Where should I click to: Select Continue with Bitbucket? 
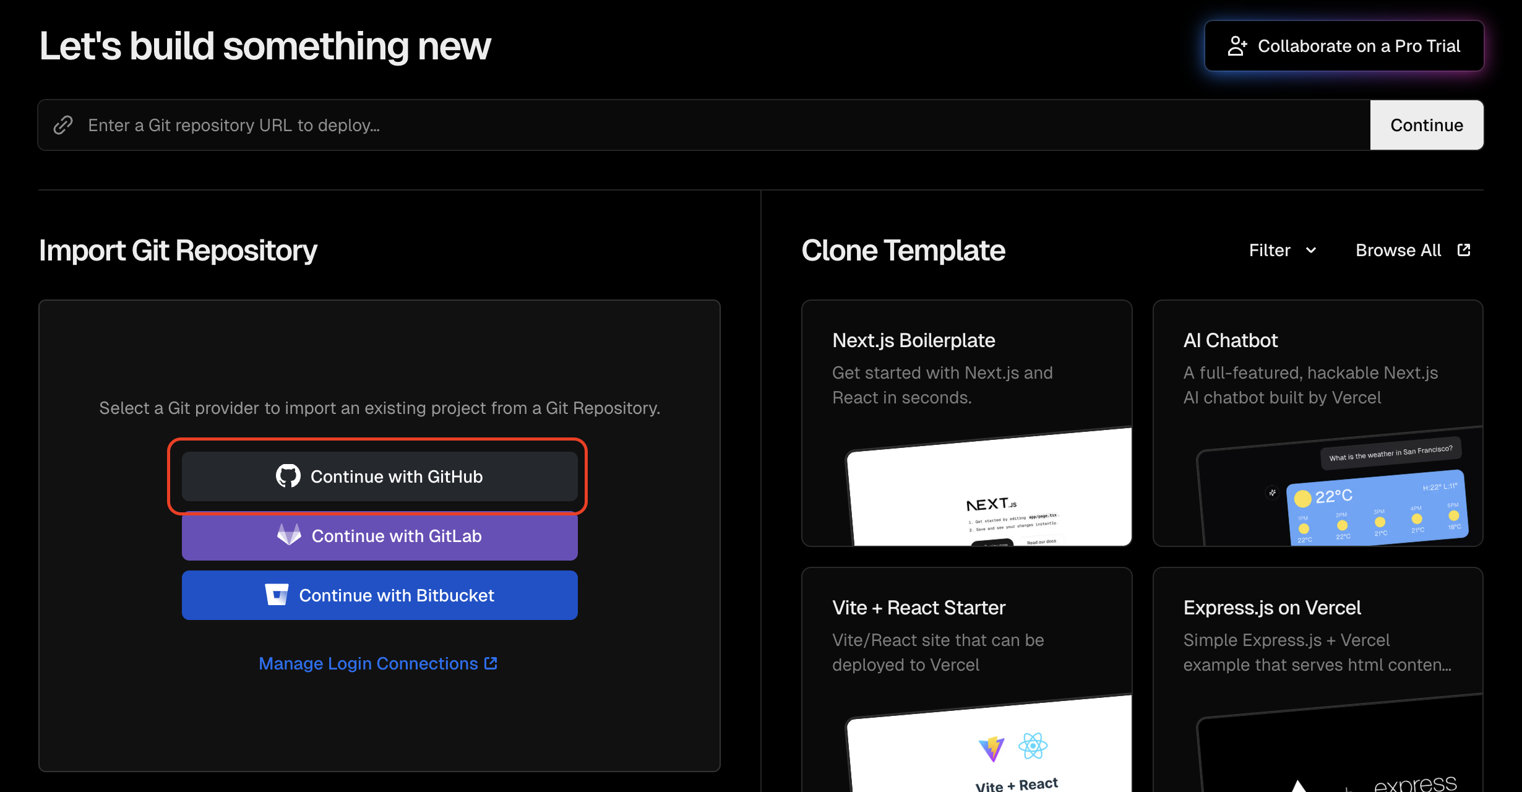pyautogui.click(x=379, y=595)
